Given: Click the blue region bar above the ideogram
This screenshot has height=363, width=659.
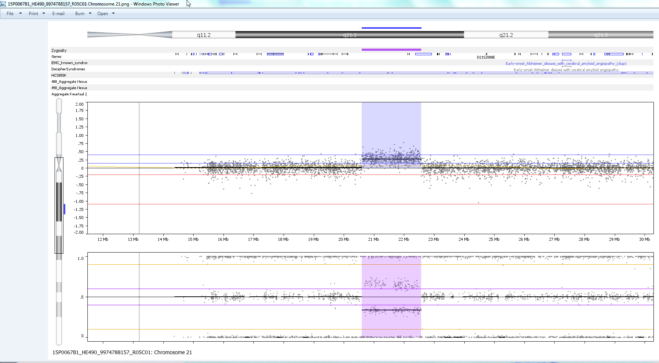Looking at the screenshot, I should pos(391,28).
